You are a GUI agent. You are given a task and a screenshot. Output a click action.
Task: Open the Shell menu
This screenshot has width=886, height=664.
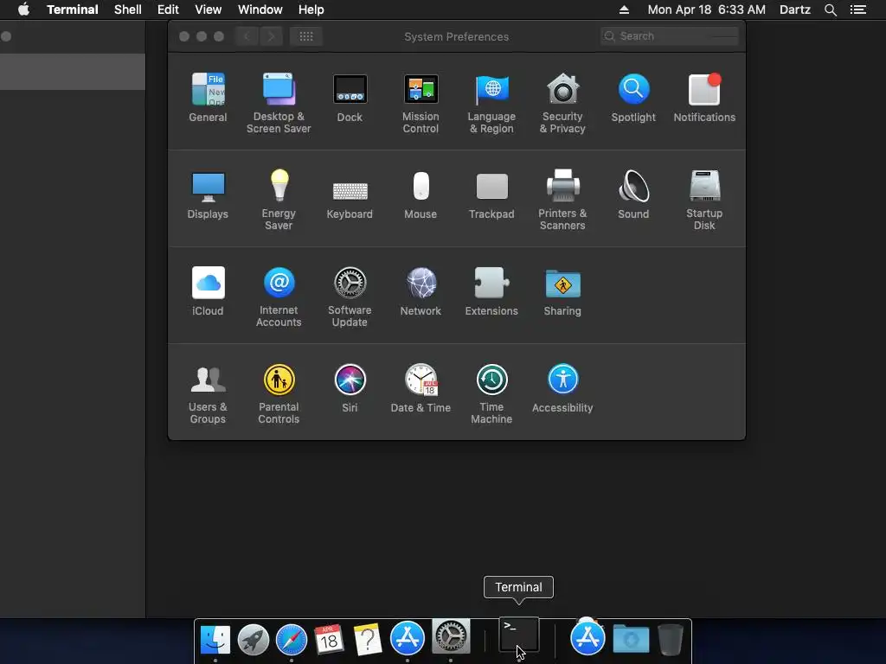128,10
